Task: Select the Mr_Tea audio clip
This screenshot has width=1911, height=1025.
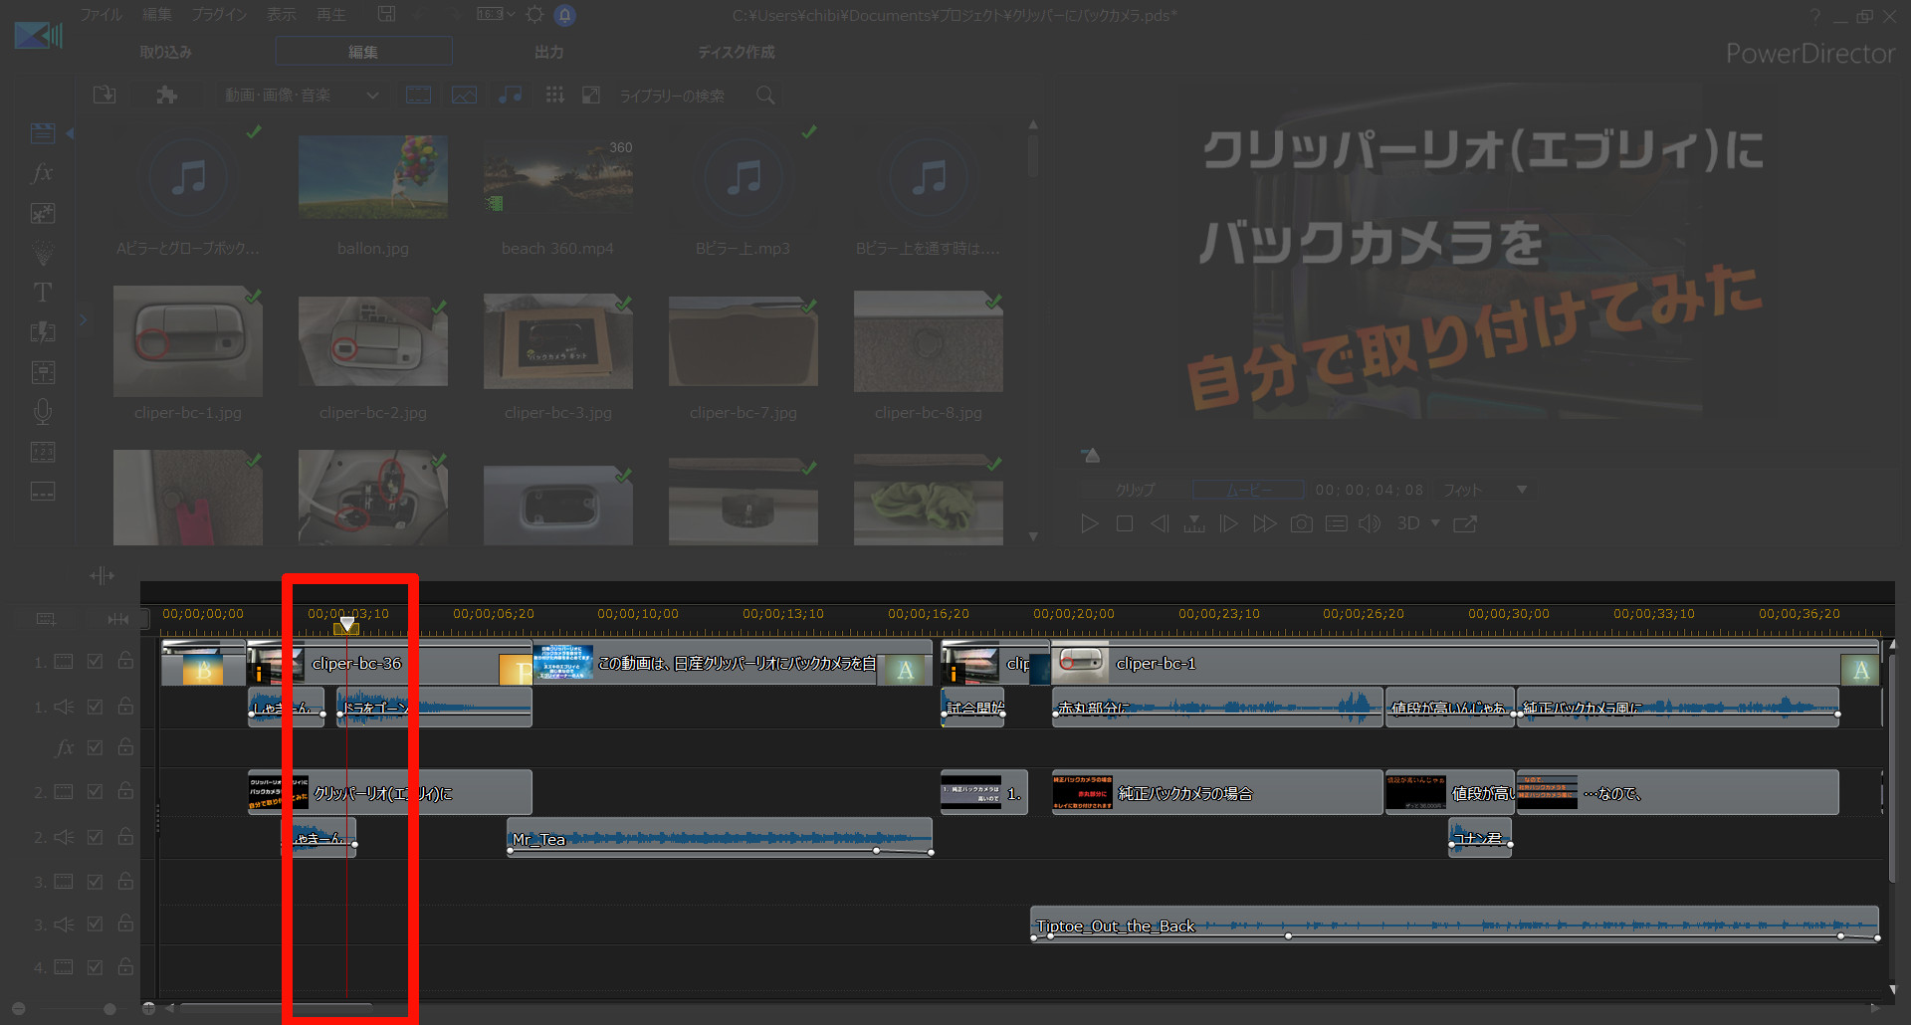Action: pyautogui.click(x=720, y=838)
